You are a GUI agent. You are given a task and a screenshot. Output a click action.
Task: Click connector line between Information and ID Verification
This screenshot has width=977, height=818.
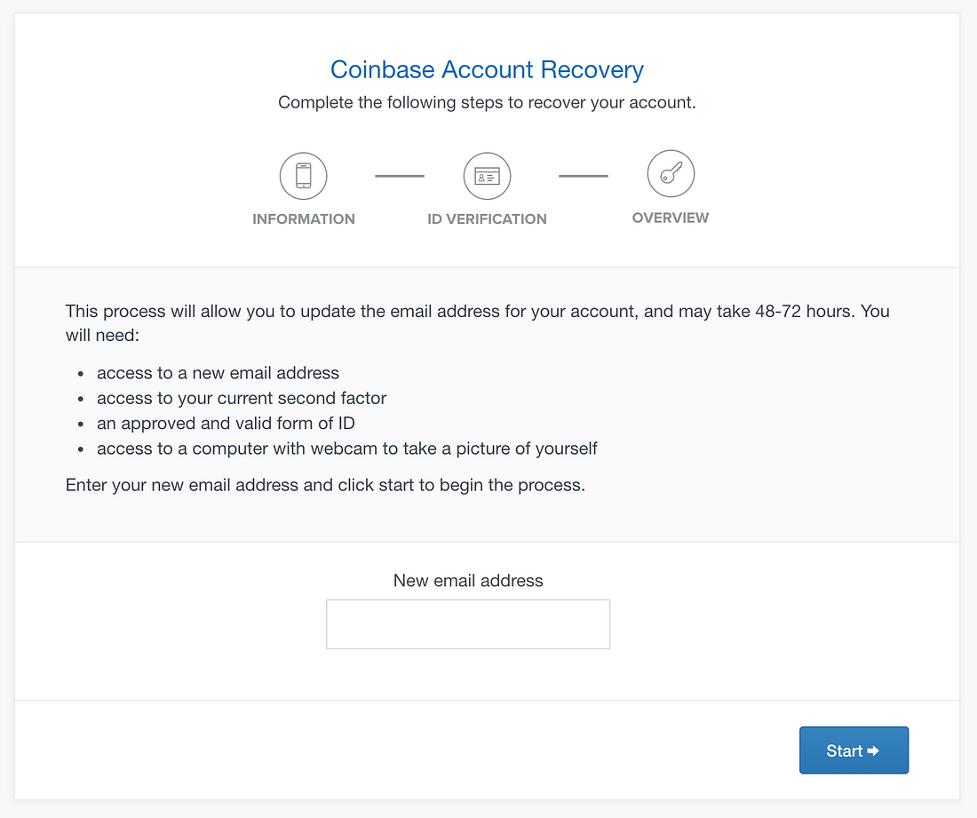click(x=400, y=176)
